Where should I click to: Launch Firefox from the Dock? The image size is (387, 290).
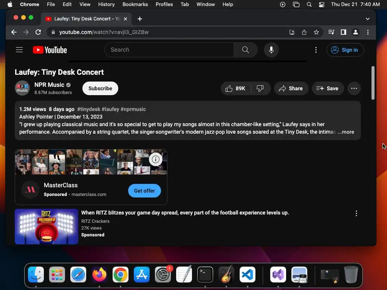click(99, 275)
